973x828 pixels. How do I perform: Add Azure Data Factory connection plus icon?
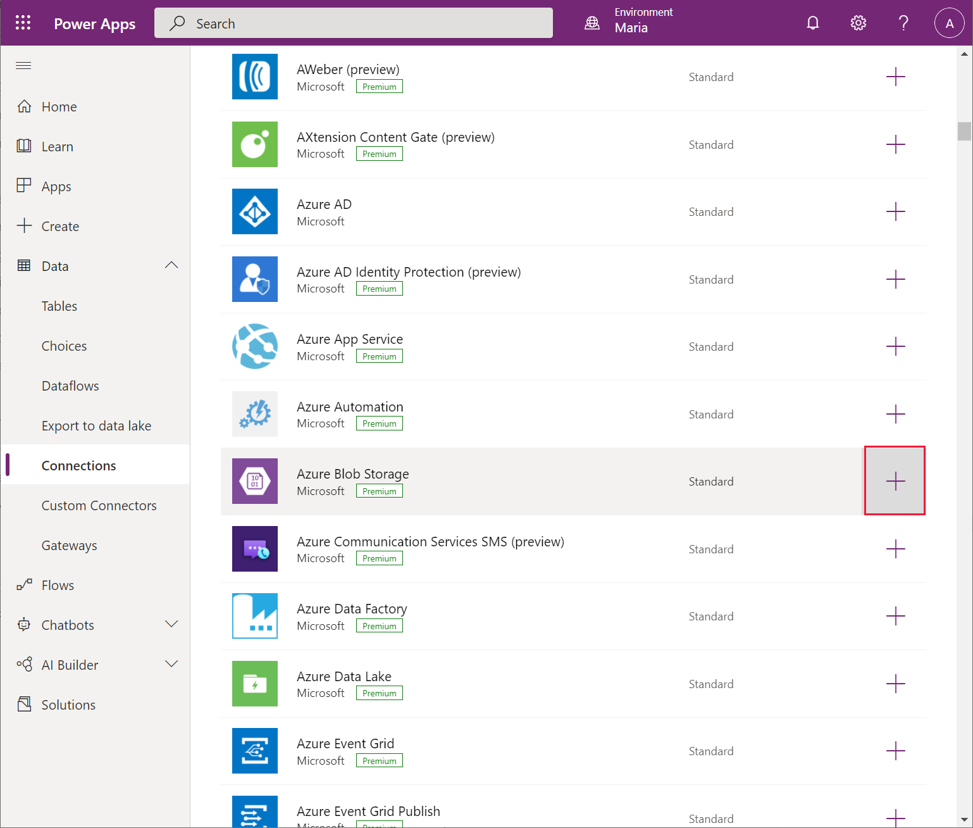point(895,616)
